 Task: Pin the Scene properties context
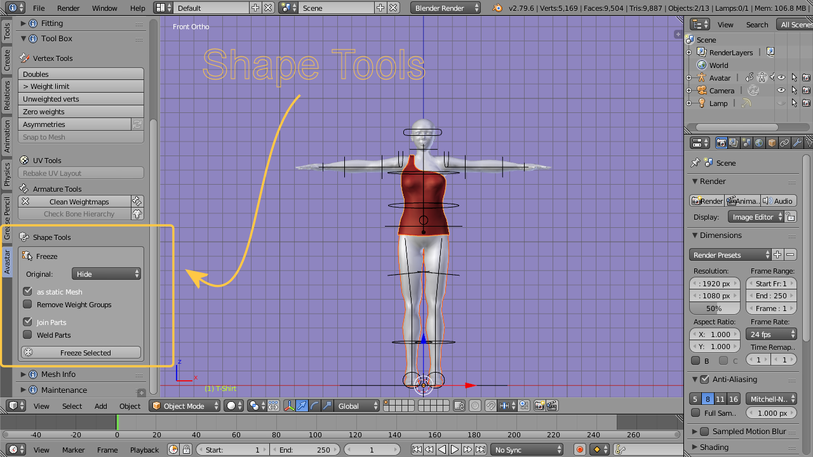pyautogui.click(x=695, y=162)
